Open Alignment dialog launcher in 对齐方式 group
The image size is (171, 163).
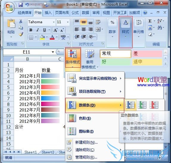tap(103, 43)
